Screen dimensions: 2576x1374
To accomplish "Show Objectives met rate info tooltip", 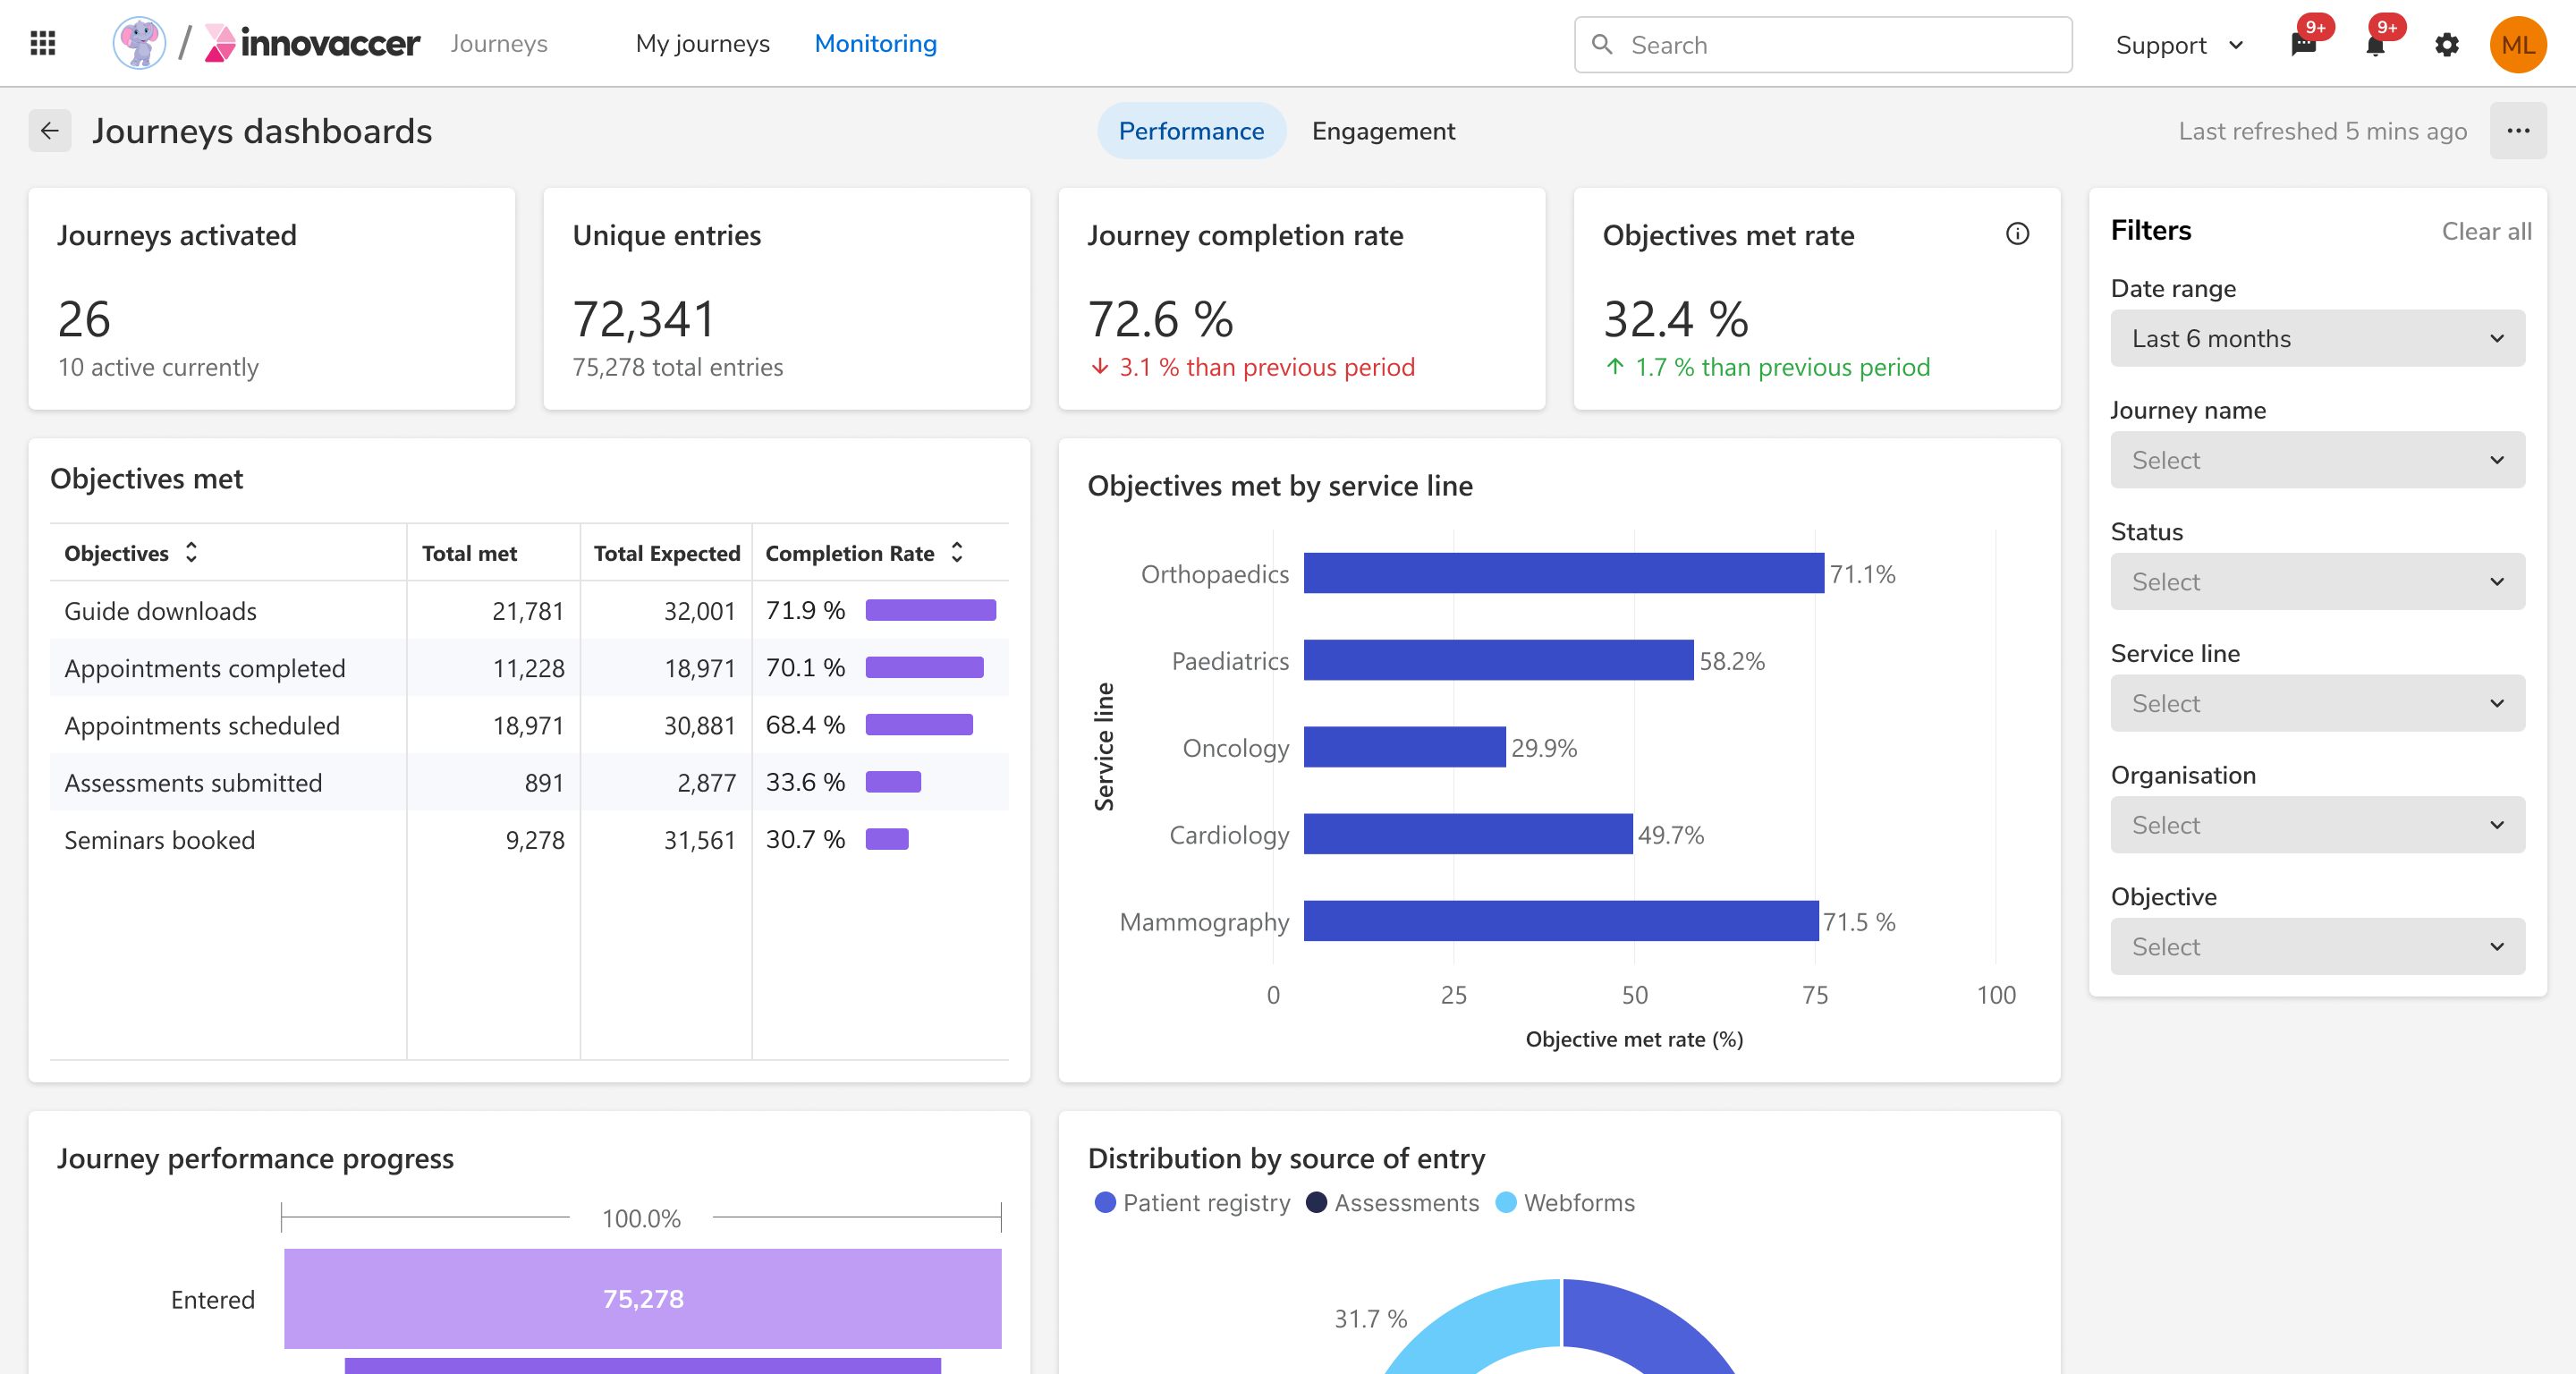I will pos(2018,234).
